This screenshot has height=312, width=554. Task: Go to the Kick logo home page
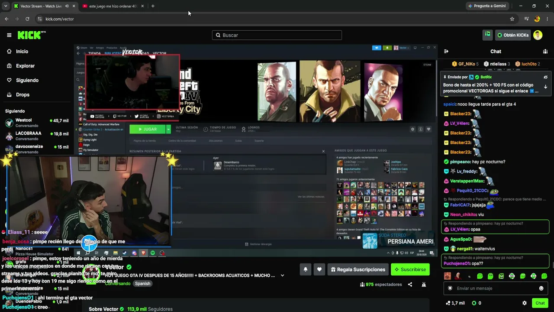(31, 35)
